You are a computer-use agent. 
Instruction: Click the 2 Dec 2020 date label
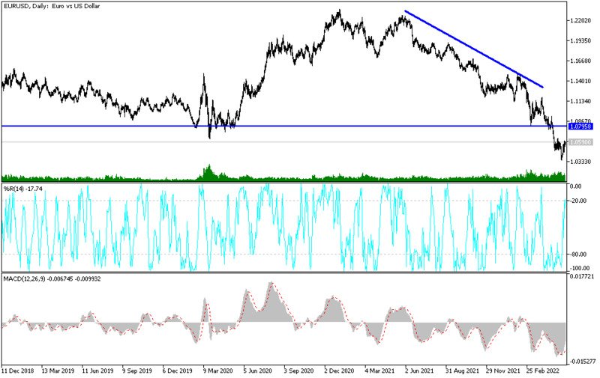pos(339,371)
